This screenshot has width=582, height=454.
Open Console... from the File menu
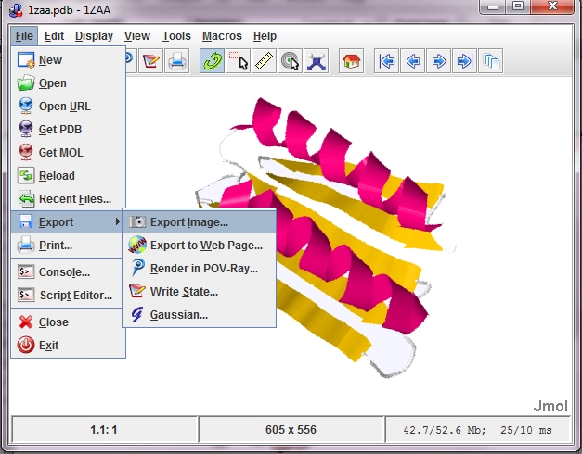[x=68, y=272]
